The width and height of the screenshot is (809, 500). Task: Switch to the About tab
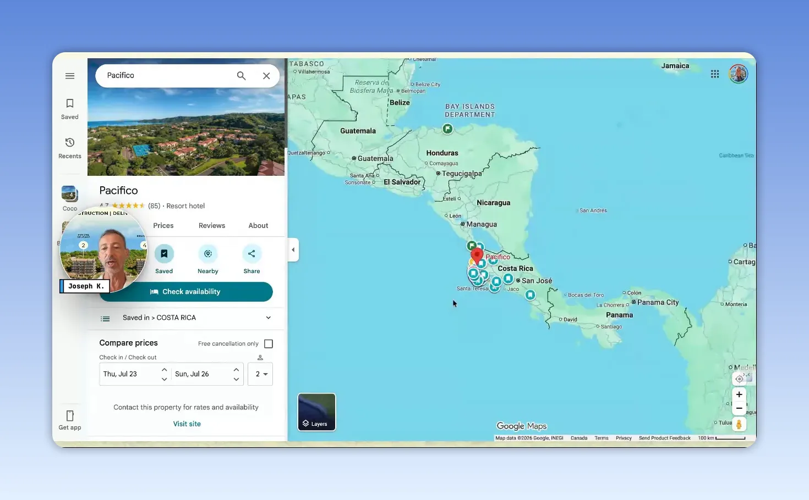(x=258, y=226)
